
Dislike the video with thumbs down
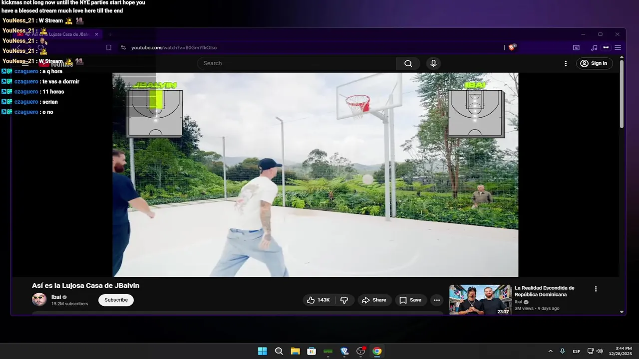(x=344, y=300)
